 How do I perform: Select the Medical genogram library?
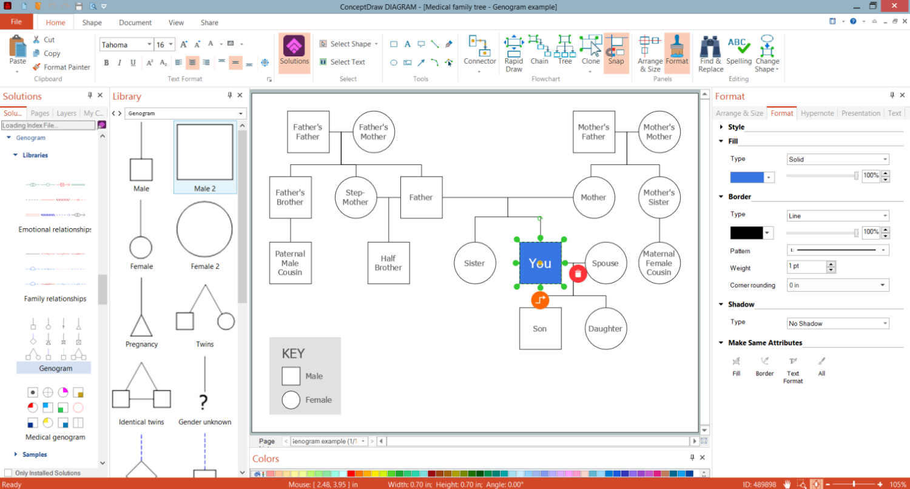[55, 413]
